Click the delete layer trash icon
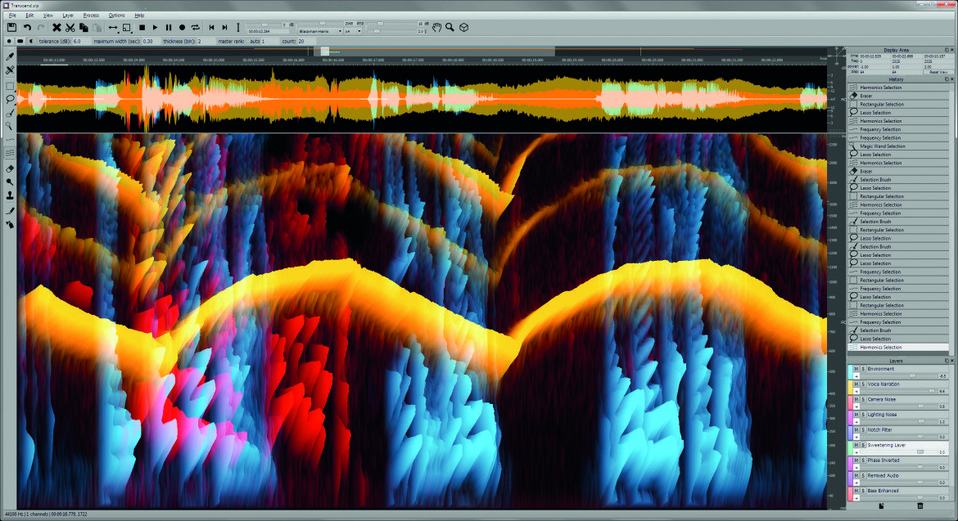The image size is (958, 521). click(920, 505)
